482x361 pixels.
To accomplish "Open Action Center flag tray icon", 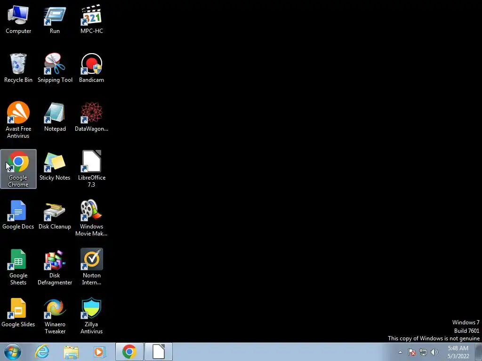I will tap(412, 352).
